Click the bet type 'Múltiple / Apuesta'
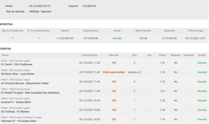The width and height of the screenshot is (209, 124). [40, 11]
